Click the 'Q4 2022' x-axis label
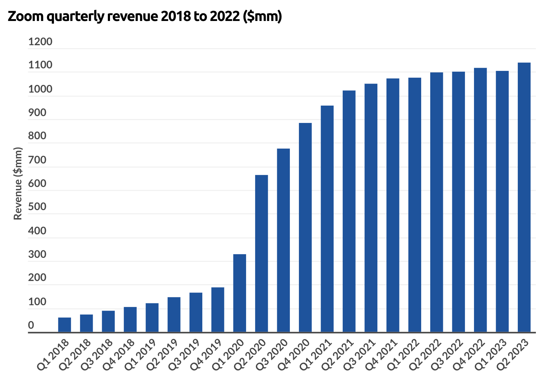The image size is (550, 379). (469, 355)
